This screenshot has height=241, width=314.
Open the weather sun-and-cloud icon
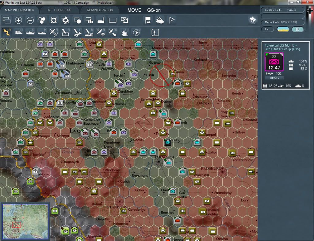(160, 20)
